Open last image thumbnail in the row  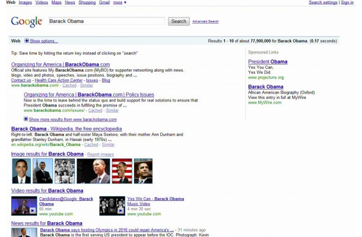point(143,171)
